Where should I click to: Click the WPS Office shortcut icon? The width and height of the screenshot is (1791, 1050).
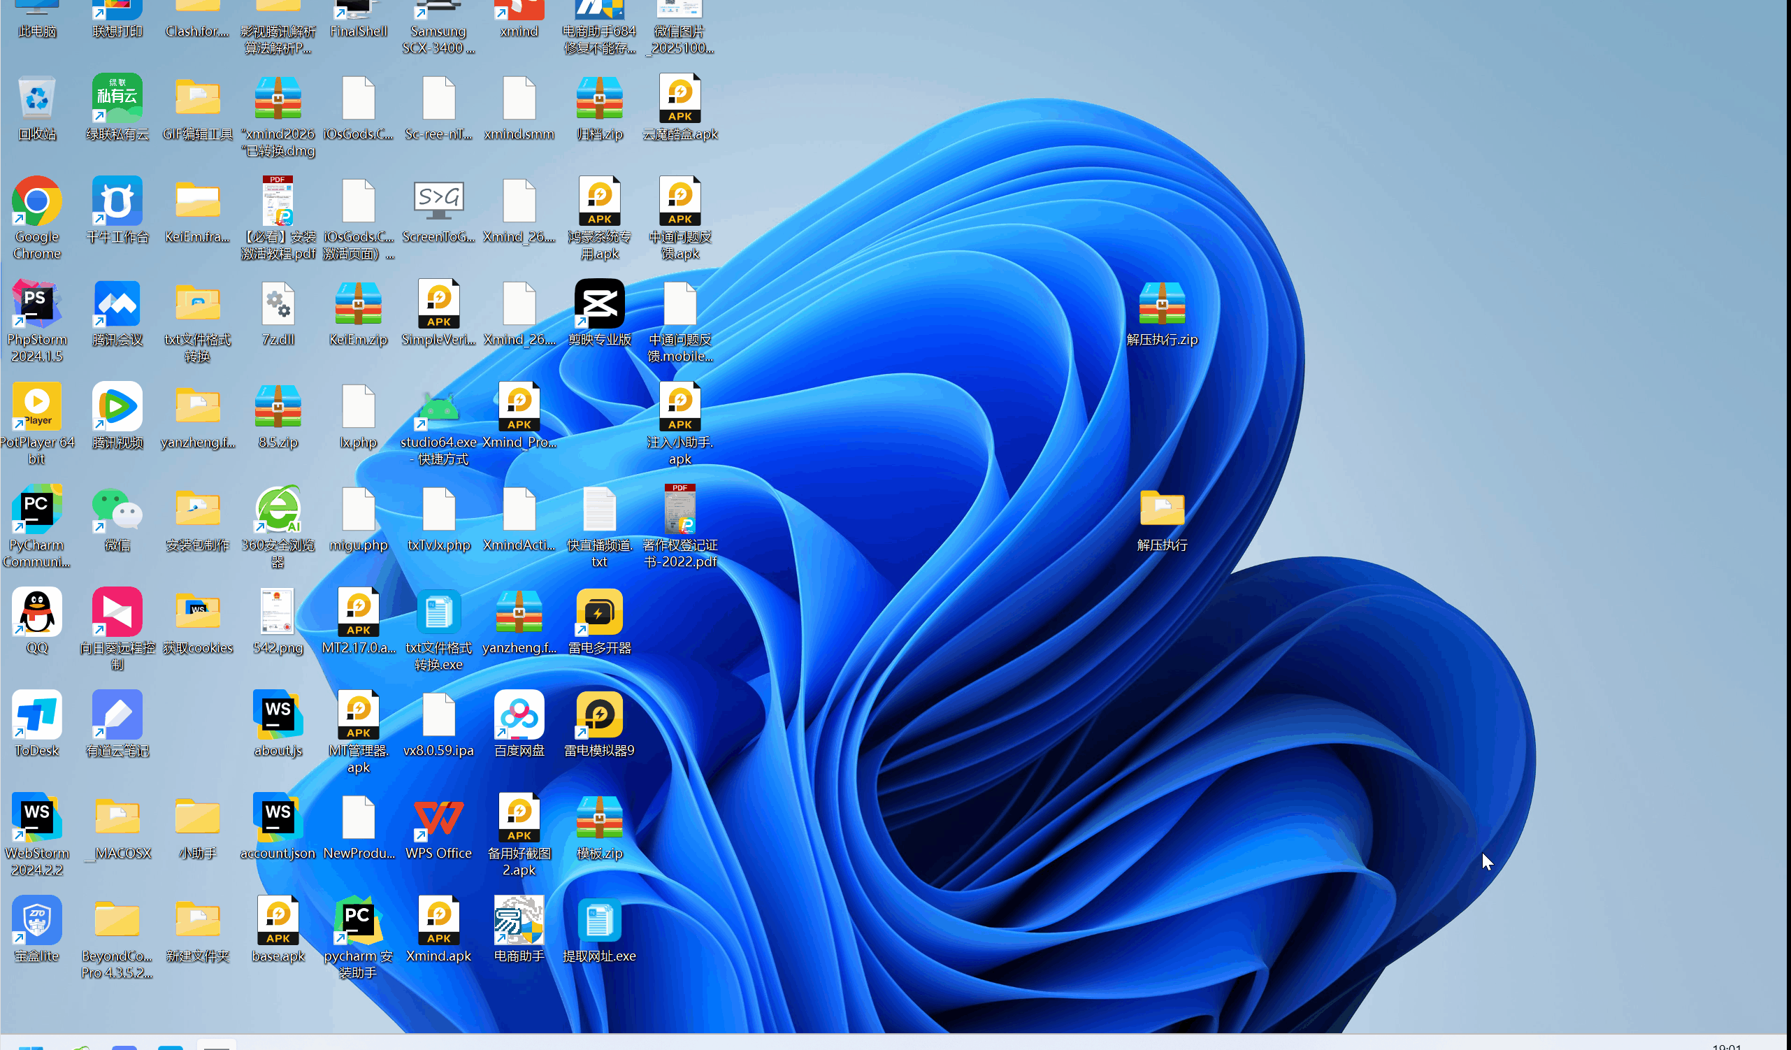pos(438,818)
